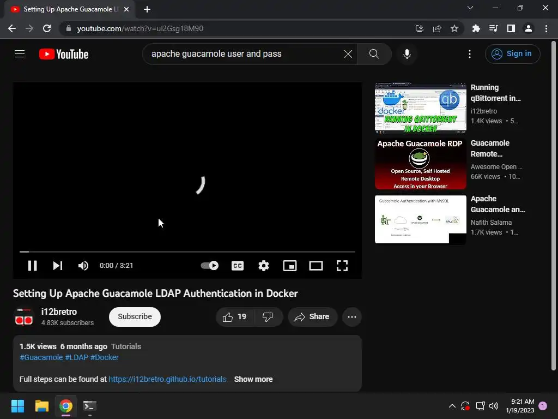This screenshot has height=419, width=558.
Task: Pause the video
Action: point(32,266)
